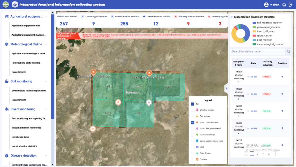Click the user avatar icon
The width and height of the screenshot is (296, 167).
tap(266, 5)
